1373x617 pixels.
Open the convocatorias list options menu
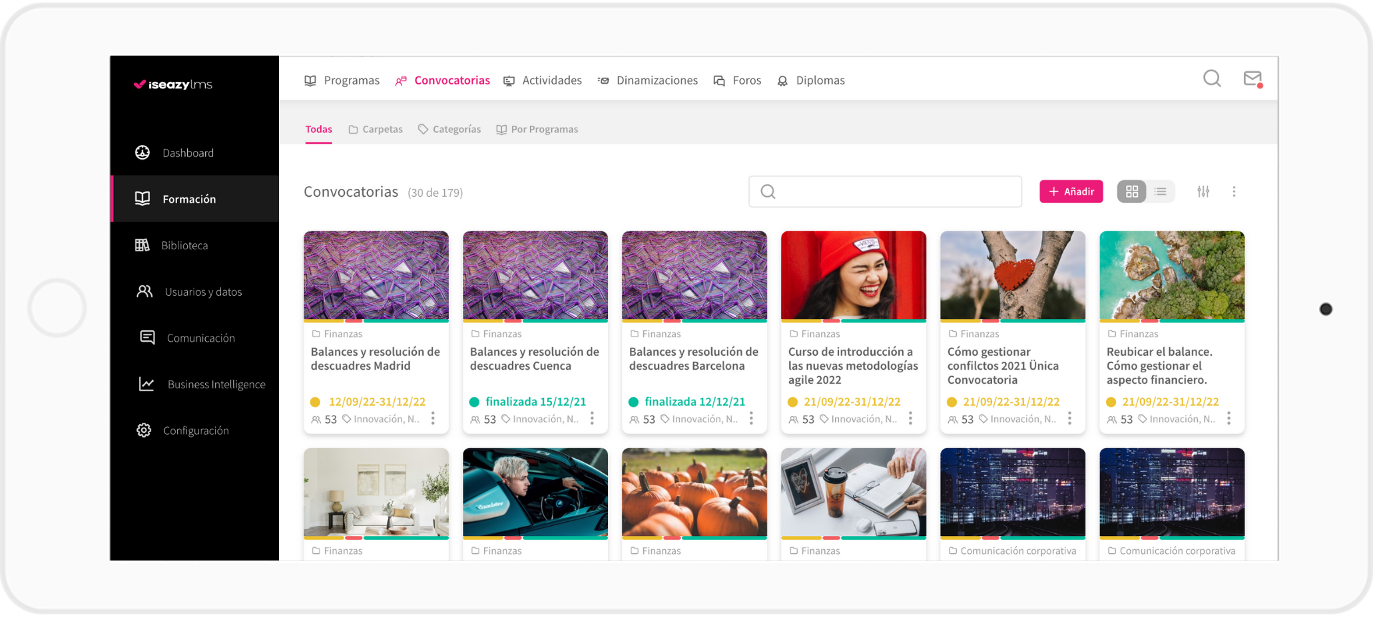[1234, 191]
